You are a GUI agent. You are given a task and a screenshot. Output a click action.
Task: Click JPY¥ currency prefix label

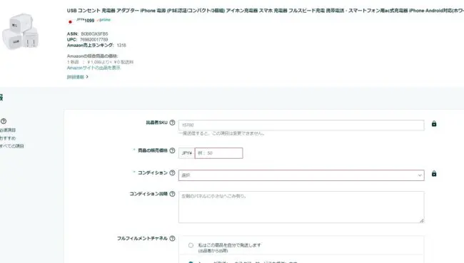coord(187,153)
